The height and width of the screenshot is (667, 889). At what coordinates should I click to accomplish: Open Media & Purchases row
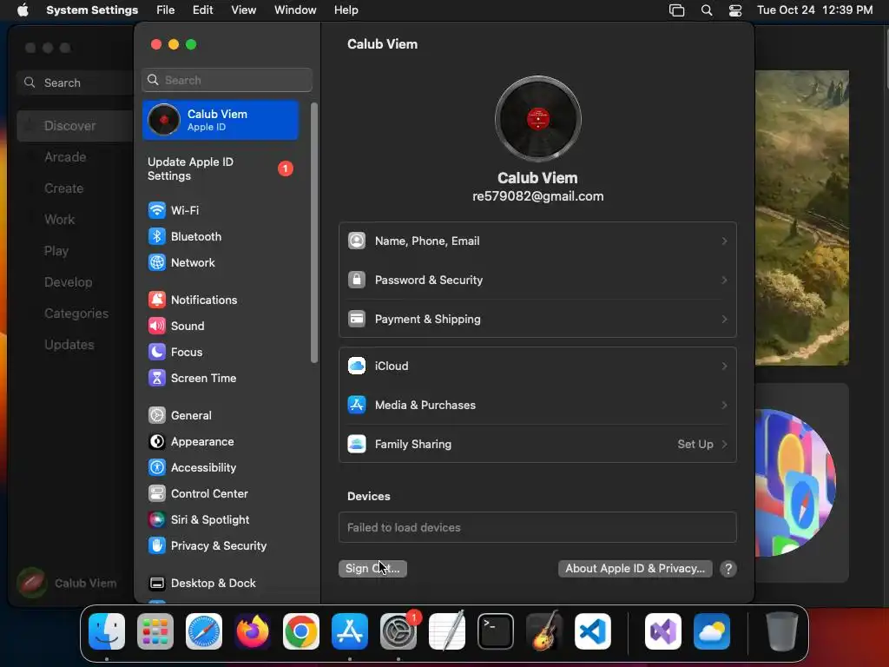click(537, 406)
